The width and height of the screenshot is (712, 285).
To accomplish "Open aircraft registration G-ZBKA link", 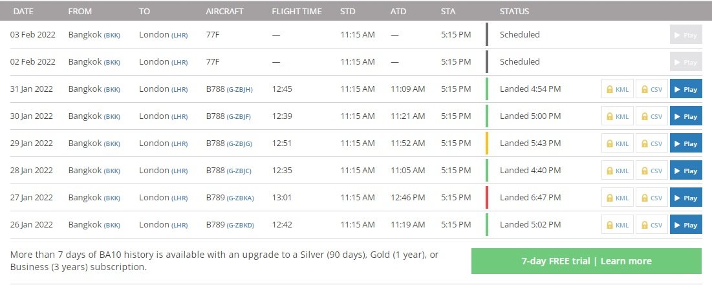I will pos(240,198).
